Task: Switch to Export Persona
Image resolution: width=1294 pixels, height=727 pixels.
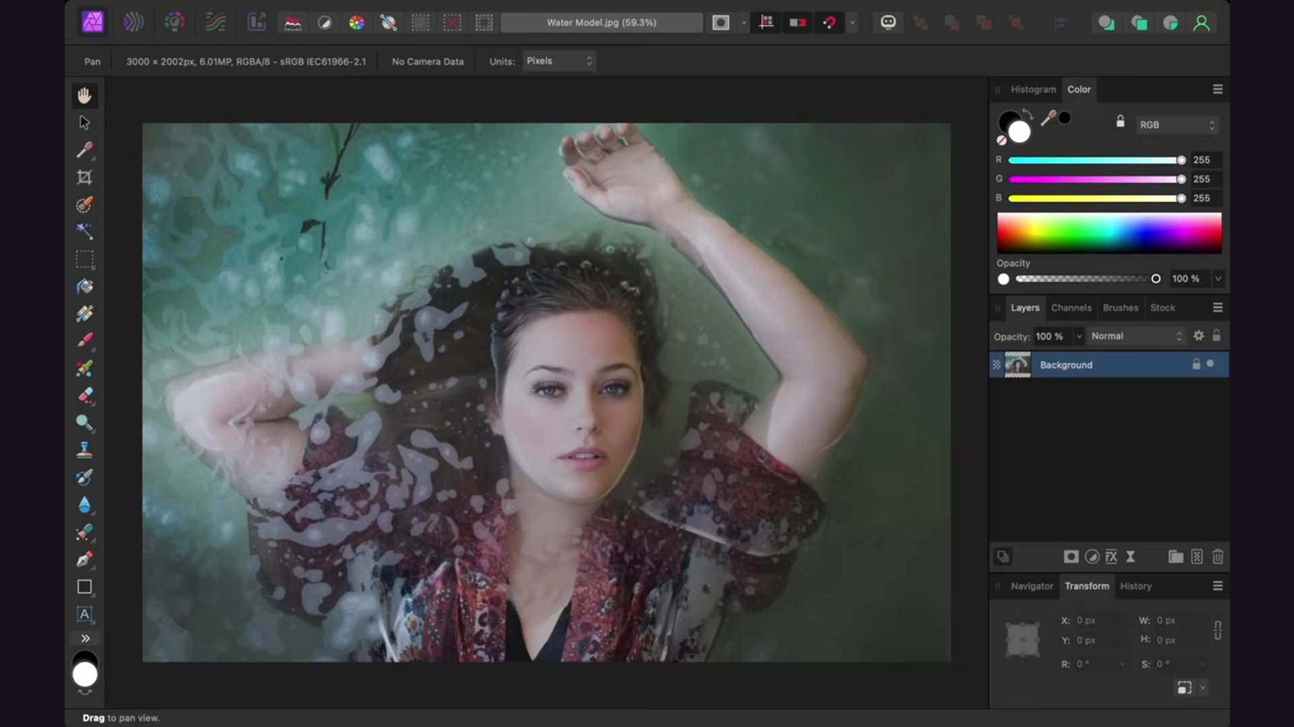Action: pos(256,22)
